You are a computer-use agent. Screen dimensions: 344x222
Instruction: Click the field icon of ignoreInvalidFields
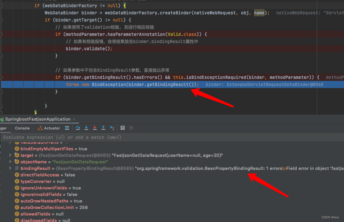[17, 194]
